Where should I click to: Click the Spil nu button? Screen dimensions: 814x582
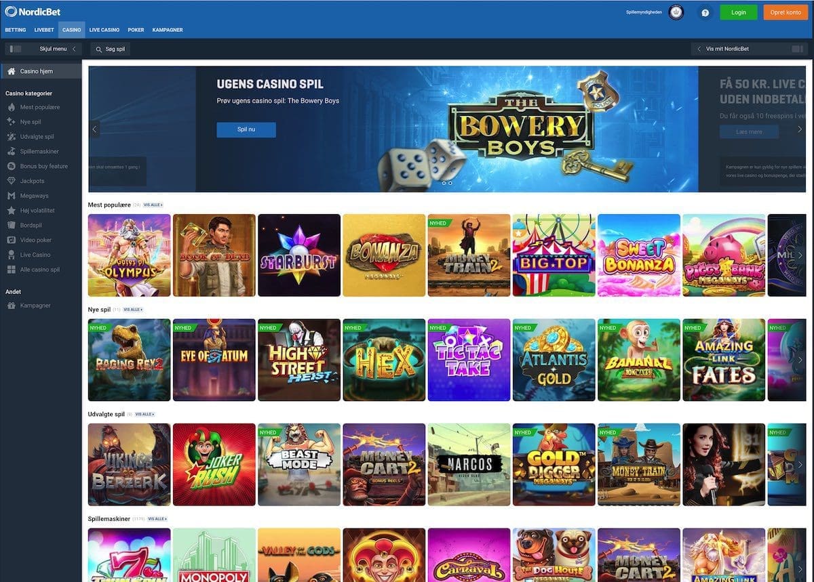[246, 129]
